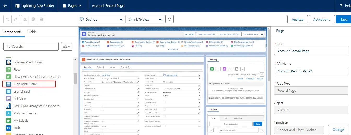Viewport: 351px width, 135px height.
Task: Click the cut (scissors) toolbar icon
Action: pyautogui.click(x=25, y=19)
